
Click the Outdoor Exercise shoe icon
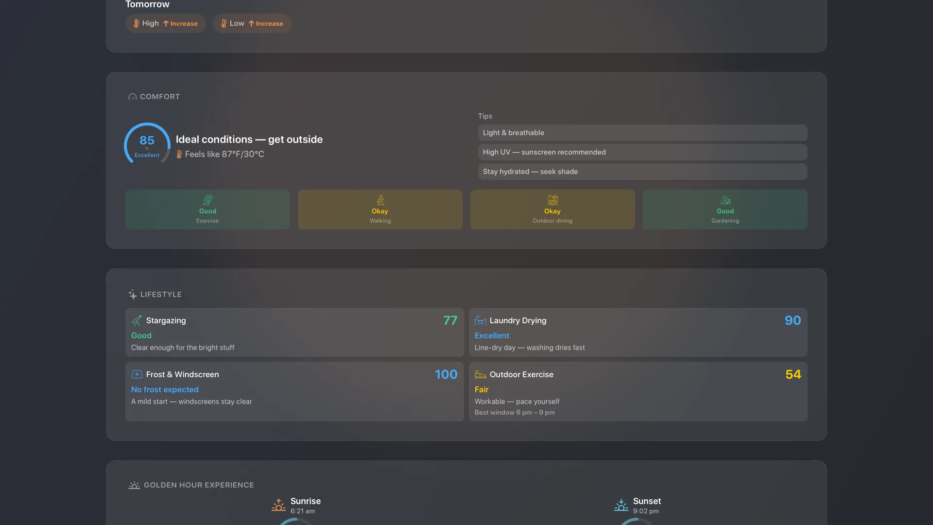click(481, 374)
